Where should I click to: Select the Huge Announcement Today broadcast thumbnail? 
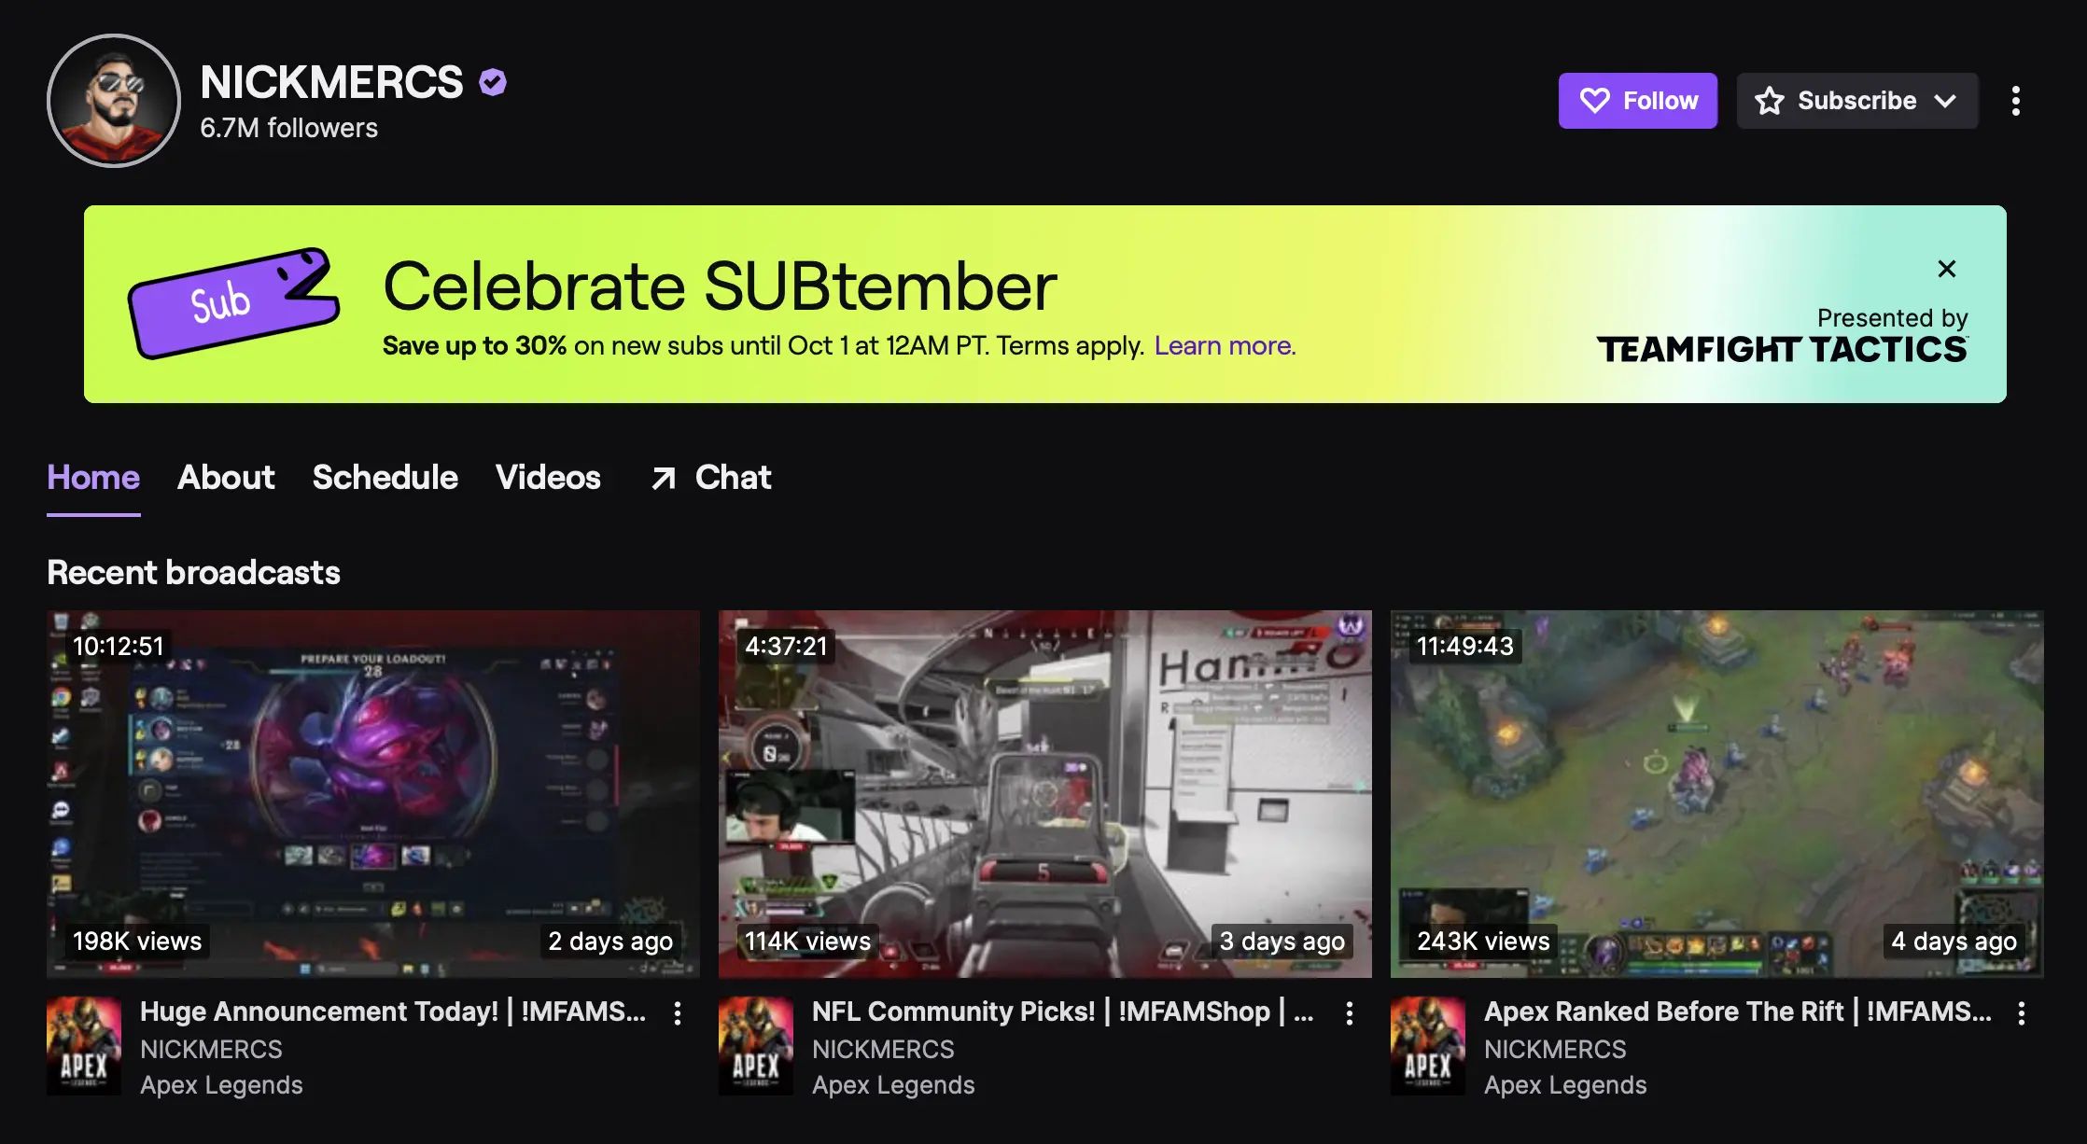pyautogui.click(x=372, y=793)
